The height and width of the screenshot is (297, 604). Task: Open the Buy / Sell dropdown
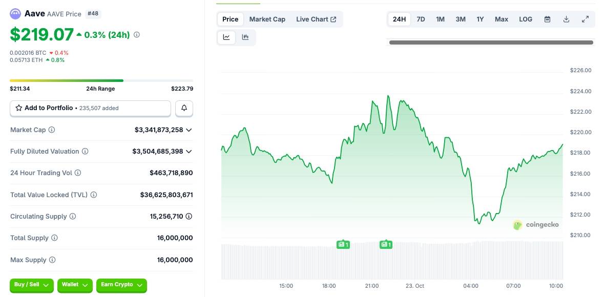click(31, 285)
